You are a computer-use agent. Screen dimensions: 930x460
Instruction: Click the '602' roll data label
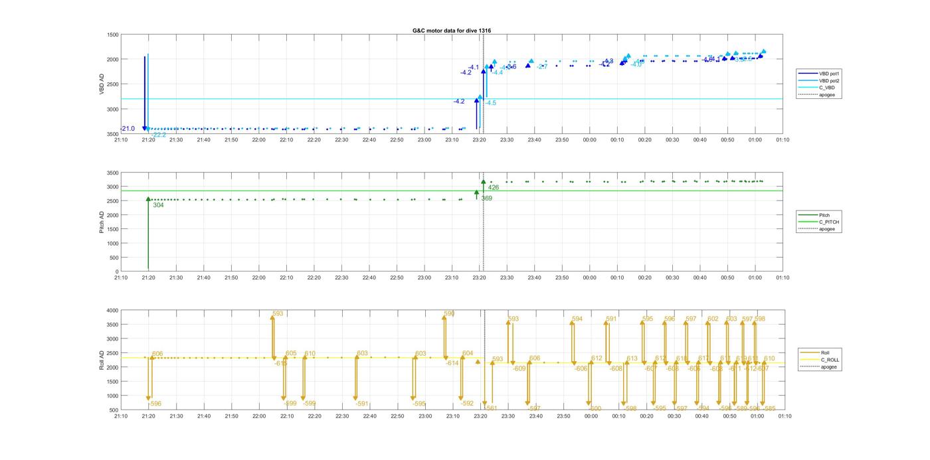point(713,319)
